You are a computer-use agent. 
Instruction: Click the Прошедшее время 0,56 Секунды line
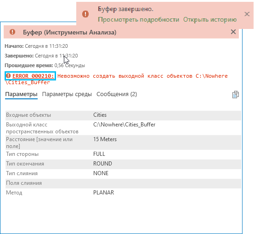tap(45, 66)
